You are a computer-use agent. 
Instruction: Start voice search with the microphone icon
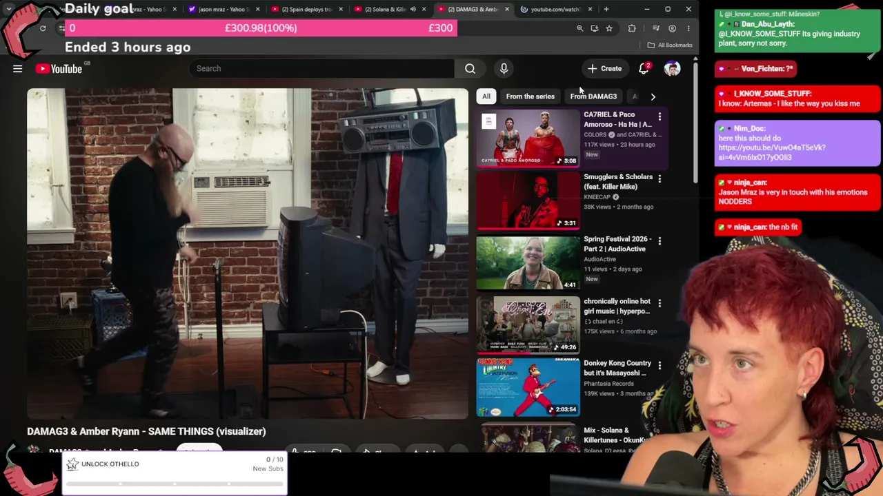[x=504, y=68]
